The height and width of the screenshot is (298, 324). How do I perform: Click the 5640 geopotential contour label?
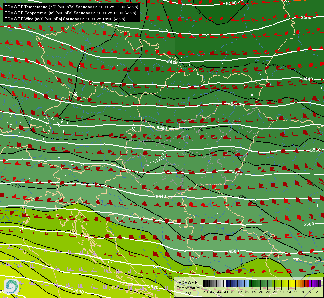click(79, 291)
